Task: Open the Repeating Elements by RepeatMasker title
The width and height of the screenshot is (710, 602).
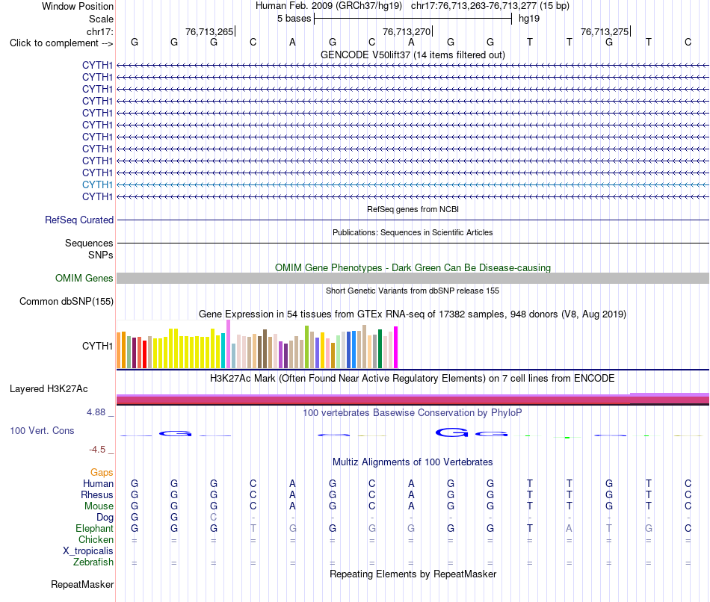Action: 413,574
